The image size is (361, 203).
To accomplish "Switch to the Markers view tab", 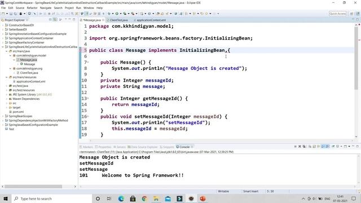I will [x=86, y=147].
